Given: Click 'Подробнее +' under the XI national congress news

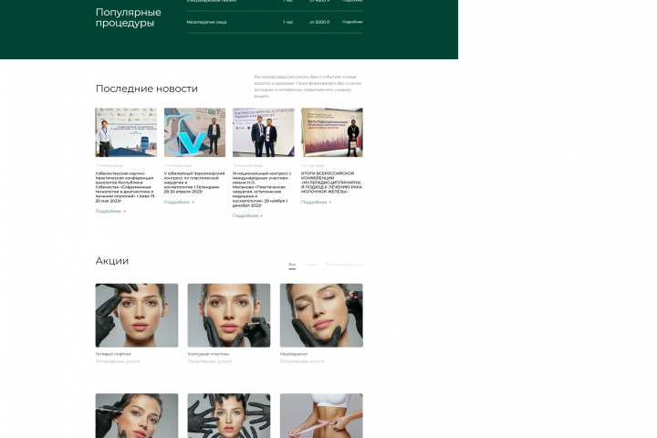Looking at the screenshot, I should coord(247,216).
